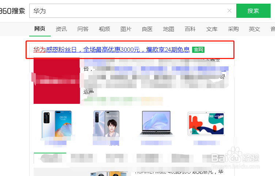The height and width of the screenshot is (176, 275).
Task: Open the nova 7 Pro phone thumbnail
Action: click(106, 124)
